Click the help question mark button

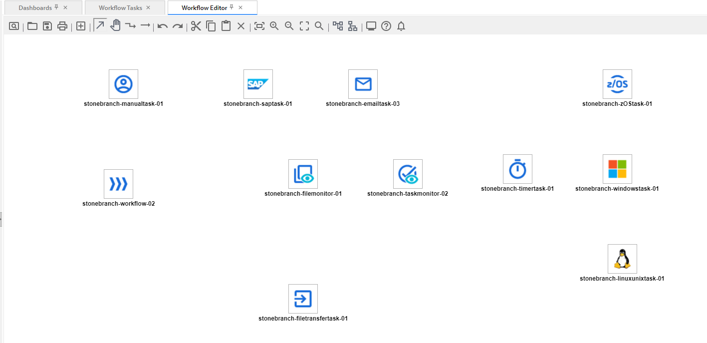tap(386, 26)
